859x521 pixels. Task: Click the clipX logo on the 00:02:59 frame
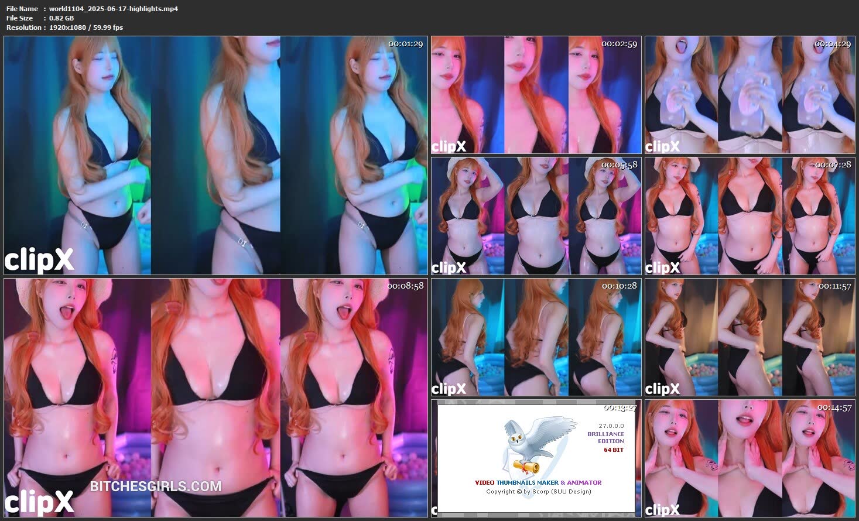[449, 146]
